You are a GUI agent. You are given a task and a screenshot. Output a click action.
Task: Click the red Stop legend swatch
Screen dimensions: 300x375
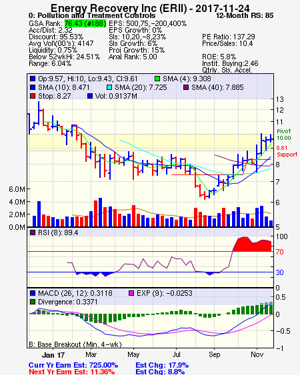click(x=33, y=96)
